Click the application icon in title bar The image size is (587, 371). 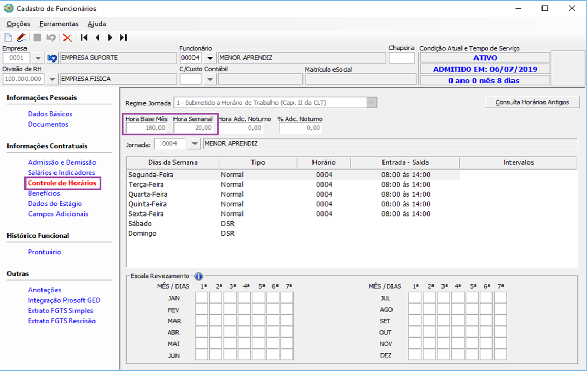[x=8, y=8]
